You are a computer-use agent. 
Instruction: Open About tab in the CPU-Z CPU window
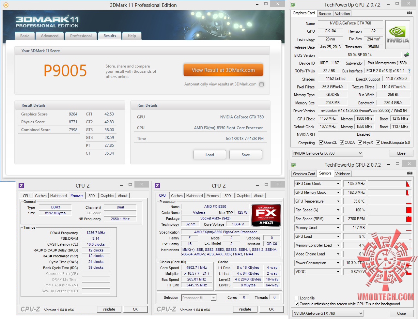point(259,196)
